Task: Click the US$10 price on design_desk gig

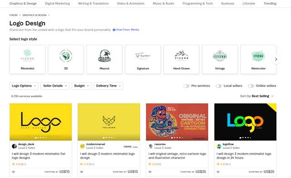Action: click(x=65, y=172)
